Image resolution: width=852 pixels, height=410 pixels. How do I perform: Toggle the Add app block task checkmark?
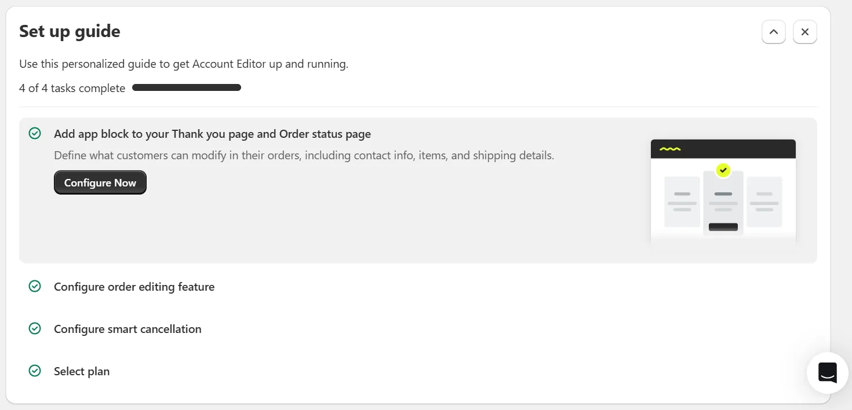(x=35, y=134)
